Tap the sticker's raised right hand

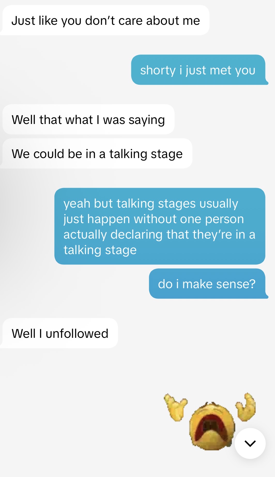[246, 407]
